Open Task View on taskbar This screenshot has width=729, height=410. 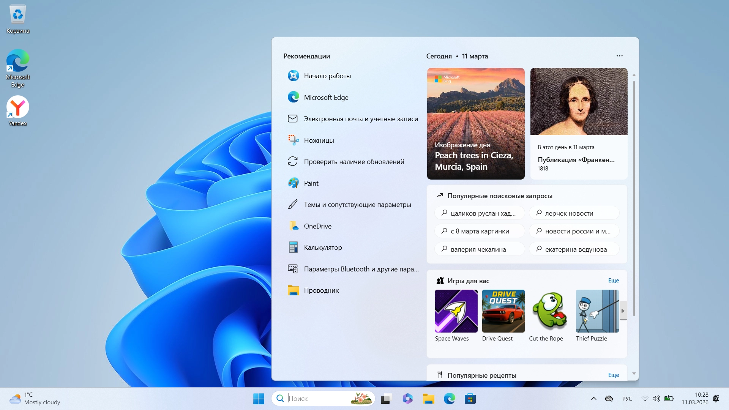386,399
